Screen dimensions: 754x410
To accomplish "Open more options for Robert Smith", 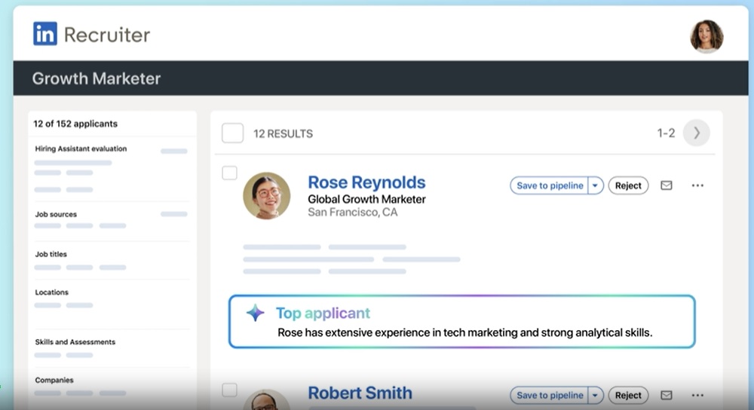I will [697, 395].
